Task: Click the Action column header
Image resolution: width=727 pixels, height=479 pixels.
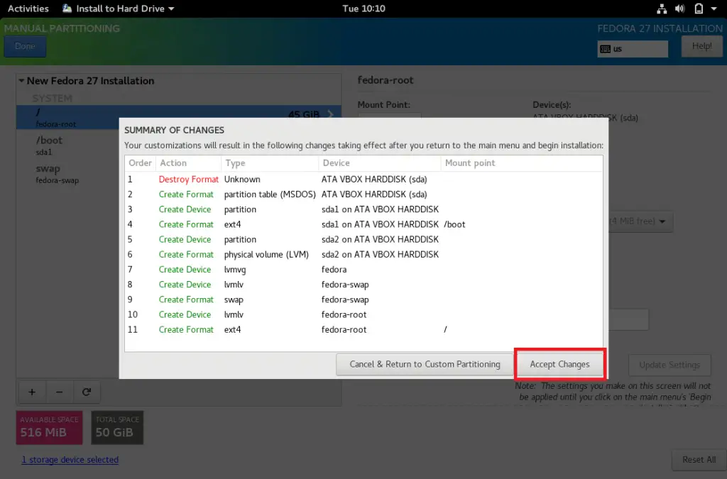Action: click(188, 163)
